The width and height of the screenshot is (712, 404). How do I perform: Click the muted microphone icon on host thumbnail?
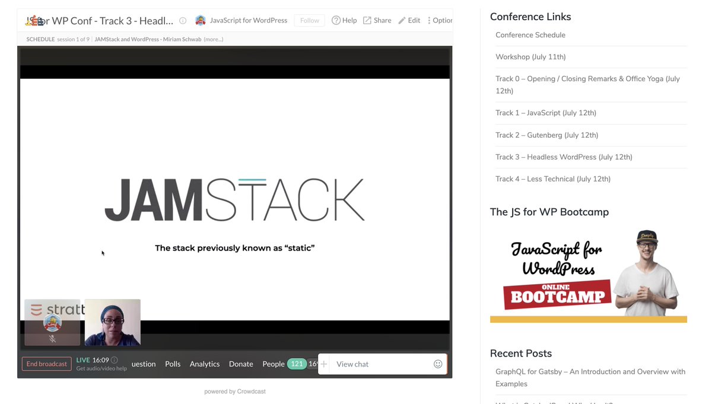(x=52, y=339)
